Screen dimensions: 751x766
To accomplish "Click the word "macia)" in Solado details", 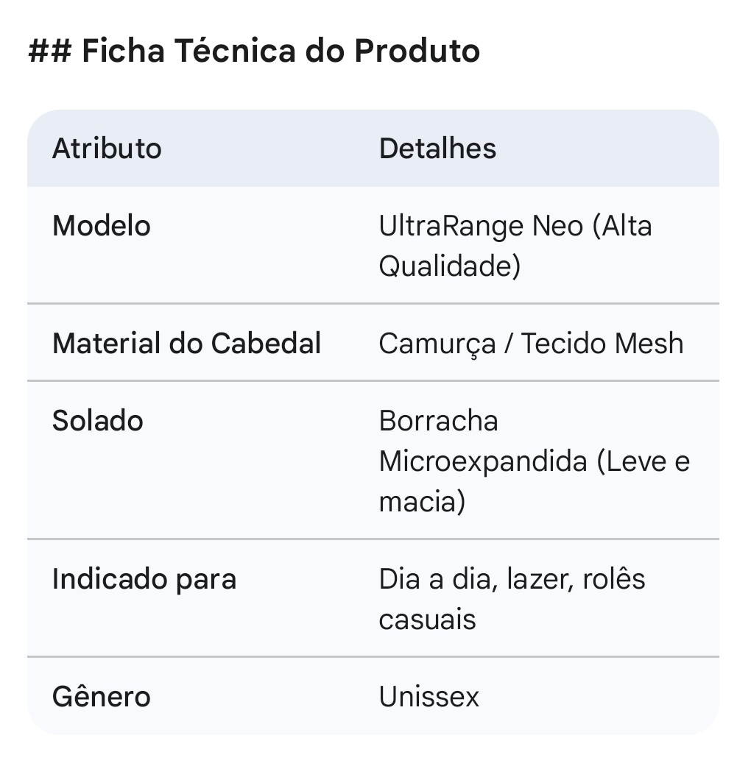I will [x=422, y=502].
